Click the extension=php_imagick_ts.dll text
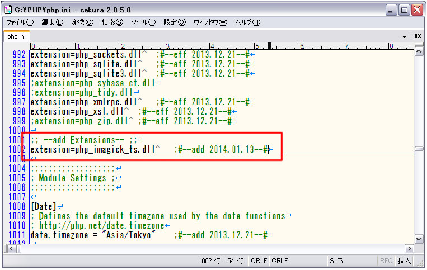 pyautogui.click(x=92, y=150)
